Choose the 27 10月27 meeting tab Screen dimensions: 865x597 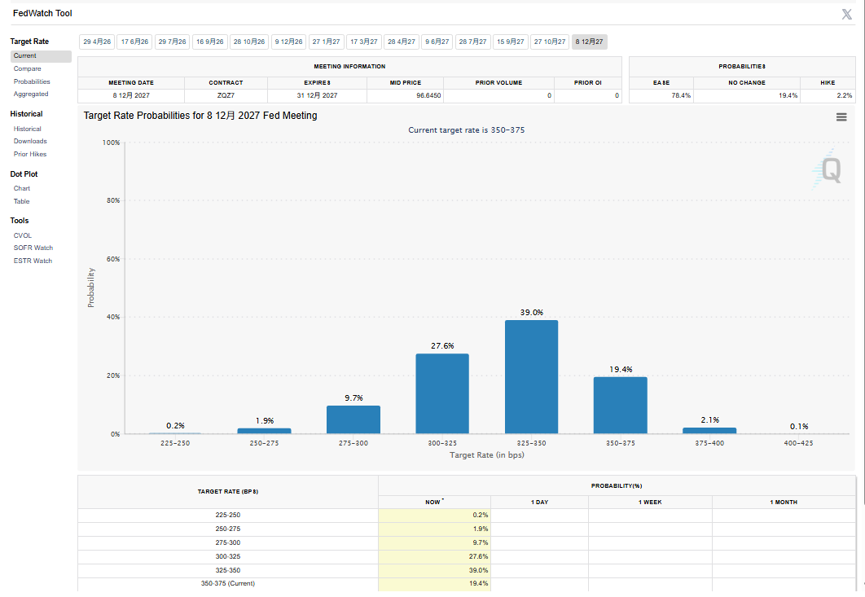pyautogui.click(x=550, y=42)
